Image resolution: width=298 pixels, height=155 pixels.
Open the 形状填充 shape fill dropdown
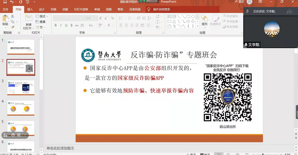pyautogui.click(x=231, y=16)
